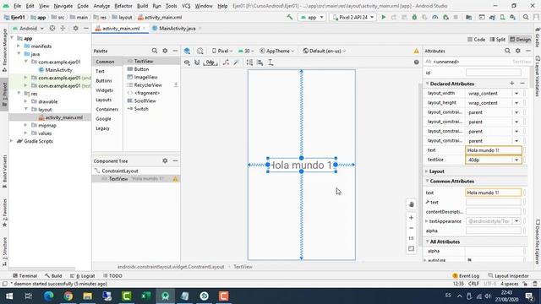541x304 pixels.
Task: Click the contentDescription input field
Action: click(x=494, y=212)
